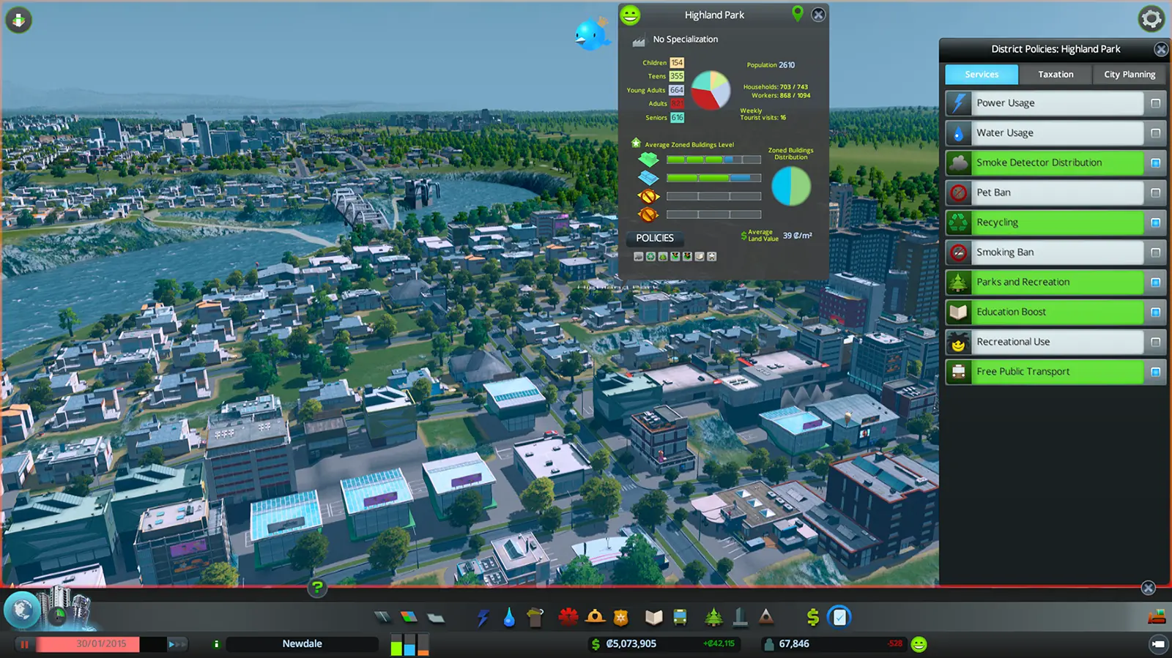This screenshot has height=658, width=1172.
Task: Enable the Water Usage policy checkbox
Action: coord(1155,133)
